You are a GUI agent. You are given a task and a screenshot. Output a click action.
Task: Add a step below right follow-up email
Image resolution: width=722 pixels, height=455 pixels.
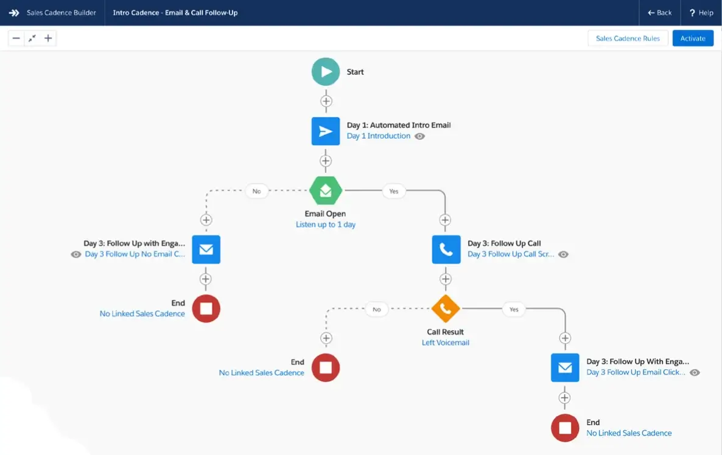(x=564, y=398)
